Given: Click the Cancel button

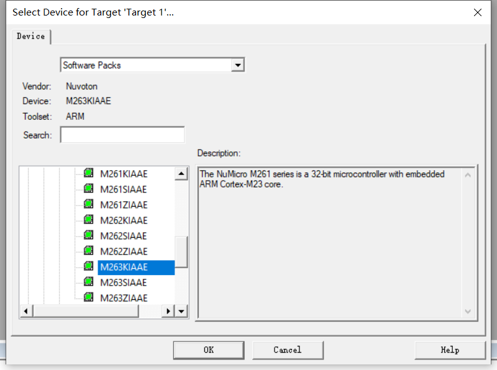Looking at the screenshot, I should point(288,350).
